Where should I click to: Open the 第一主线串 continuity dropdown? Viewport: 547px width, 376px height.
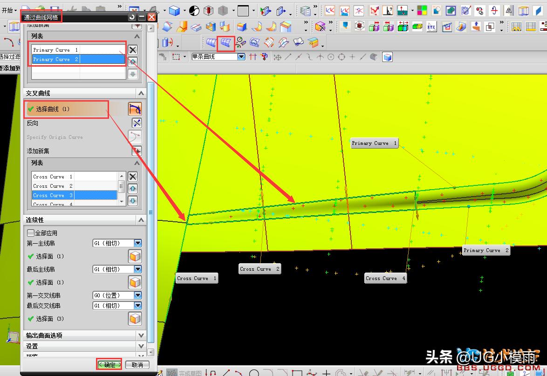coord(137,243)
